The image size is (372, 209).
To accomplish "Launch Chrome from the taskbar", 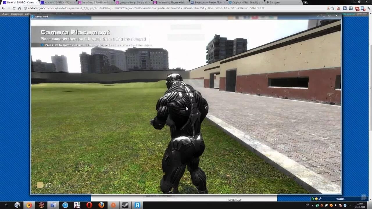I will [29, 205].
